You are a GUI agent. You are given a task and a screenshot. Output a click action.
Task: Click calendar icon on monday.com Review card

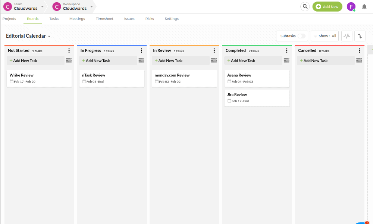(x=157, y=81)
